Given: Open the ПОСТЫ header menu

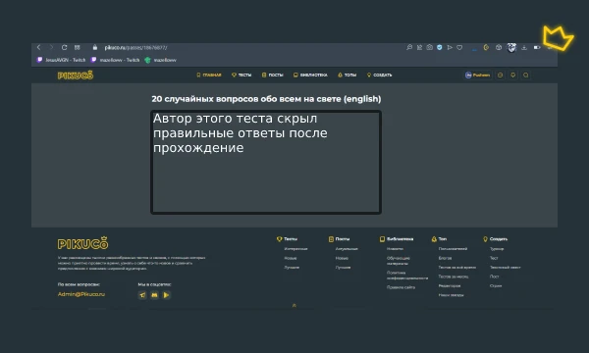Looking at the screenshot, I should (272, 76).
